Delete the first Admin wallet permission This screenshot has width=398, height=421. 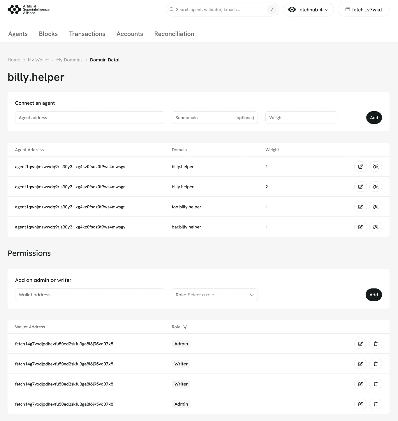click(376, 344)
